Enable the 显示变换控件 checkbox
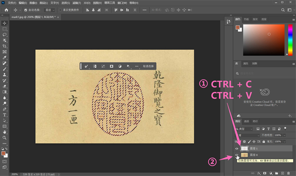296x176 pixels. (x=60, y=10)
